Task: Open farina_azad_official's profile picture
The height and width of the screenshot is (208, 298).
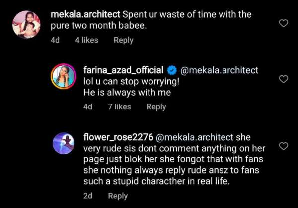Action: 64,76
